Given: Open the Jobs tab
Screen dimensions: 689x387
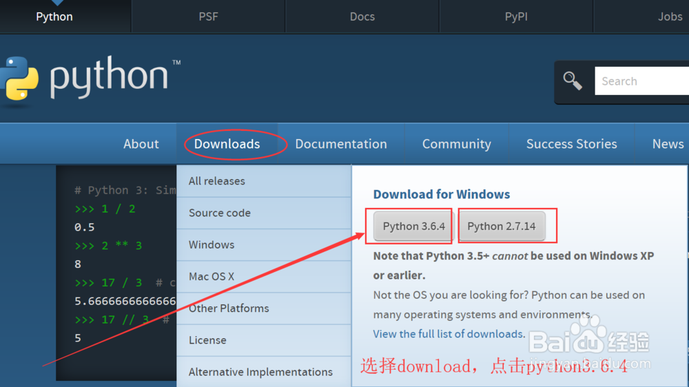Looking at the screenshot, I should coord(670,17).
